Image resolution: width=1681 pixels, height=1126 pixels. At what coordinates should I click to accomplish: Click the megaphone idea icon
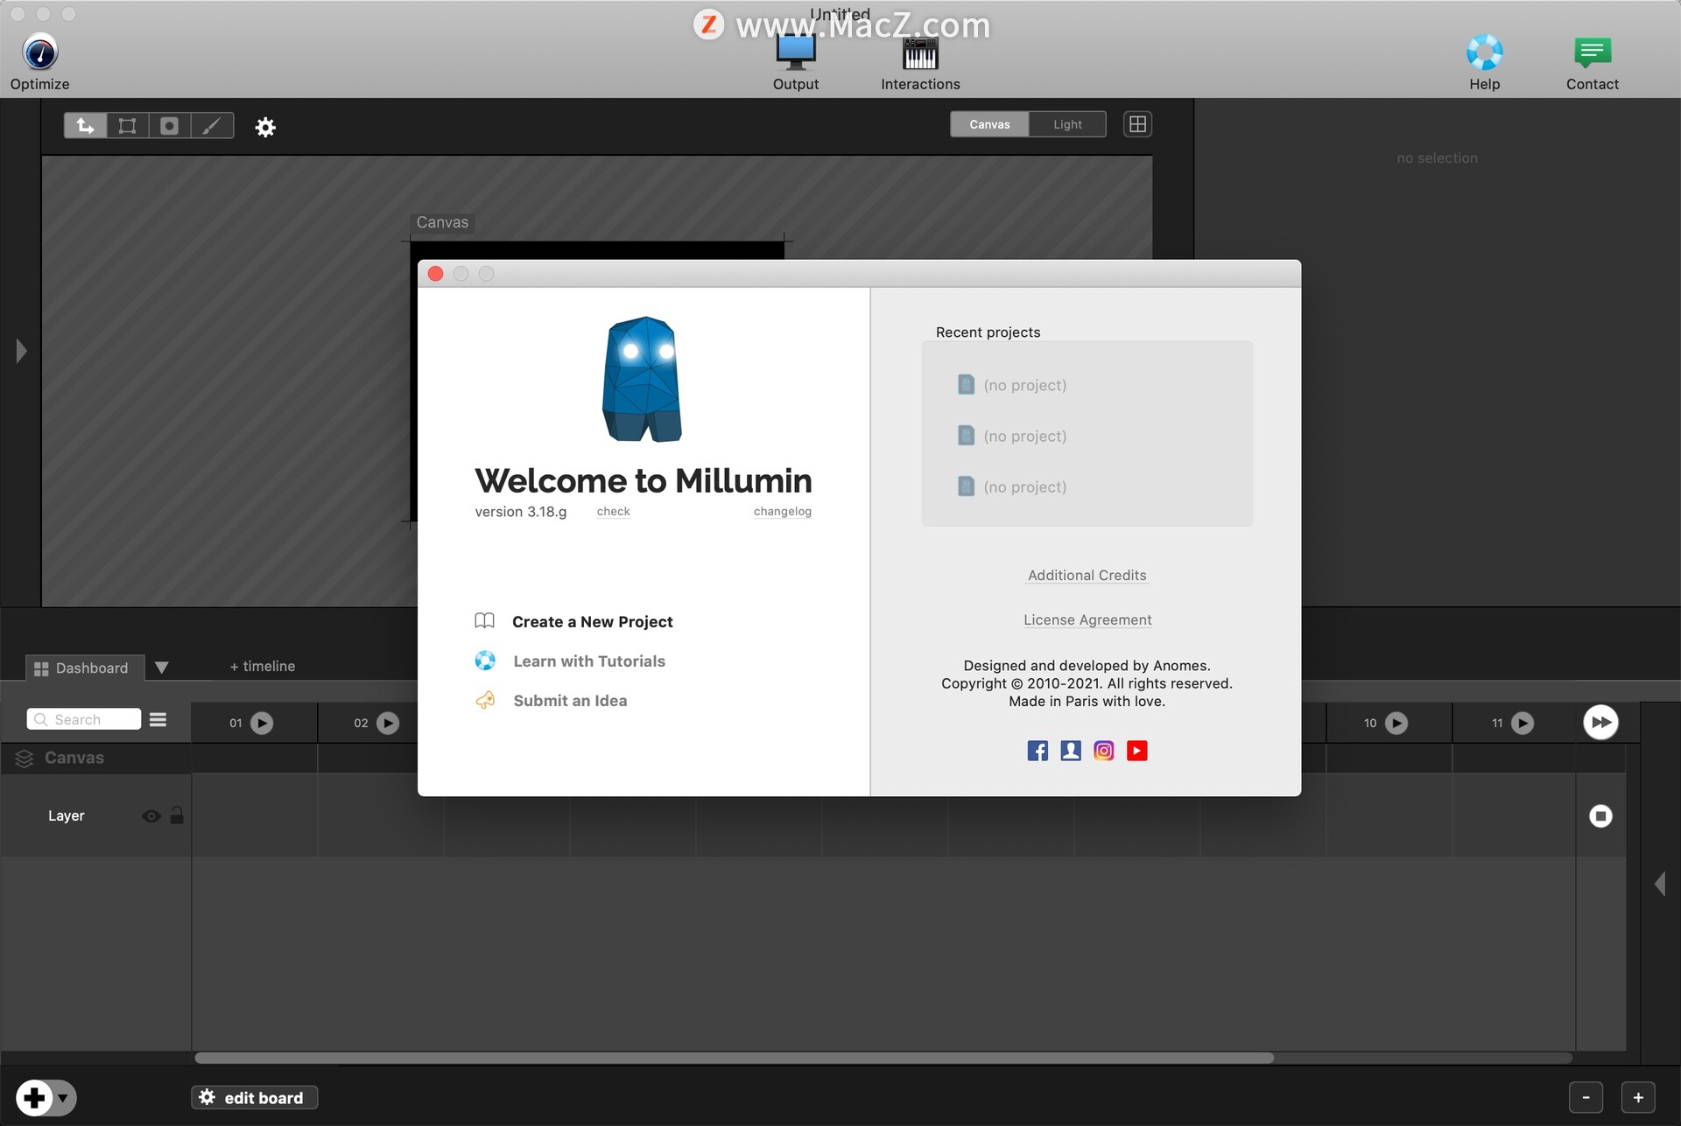click(485, 700)
